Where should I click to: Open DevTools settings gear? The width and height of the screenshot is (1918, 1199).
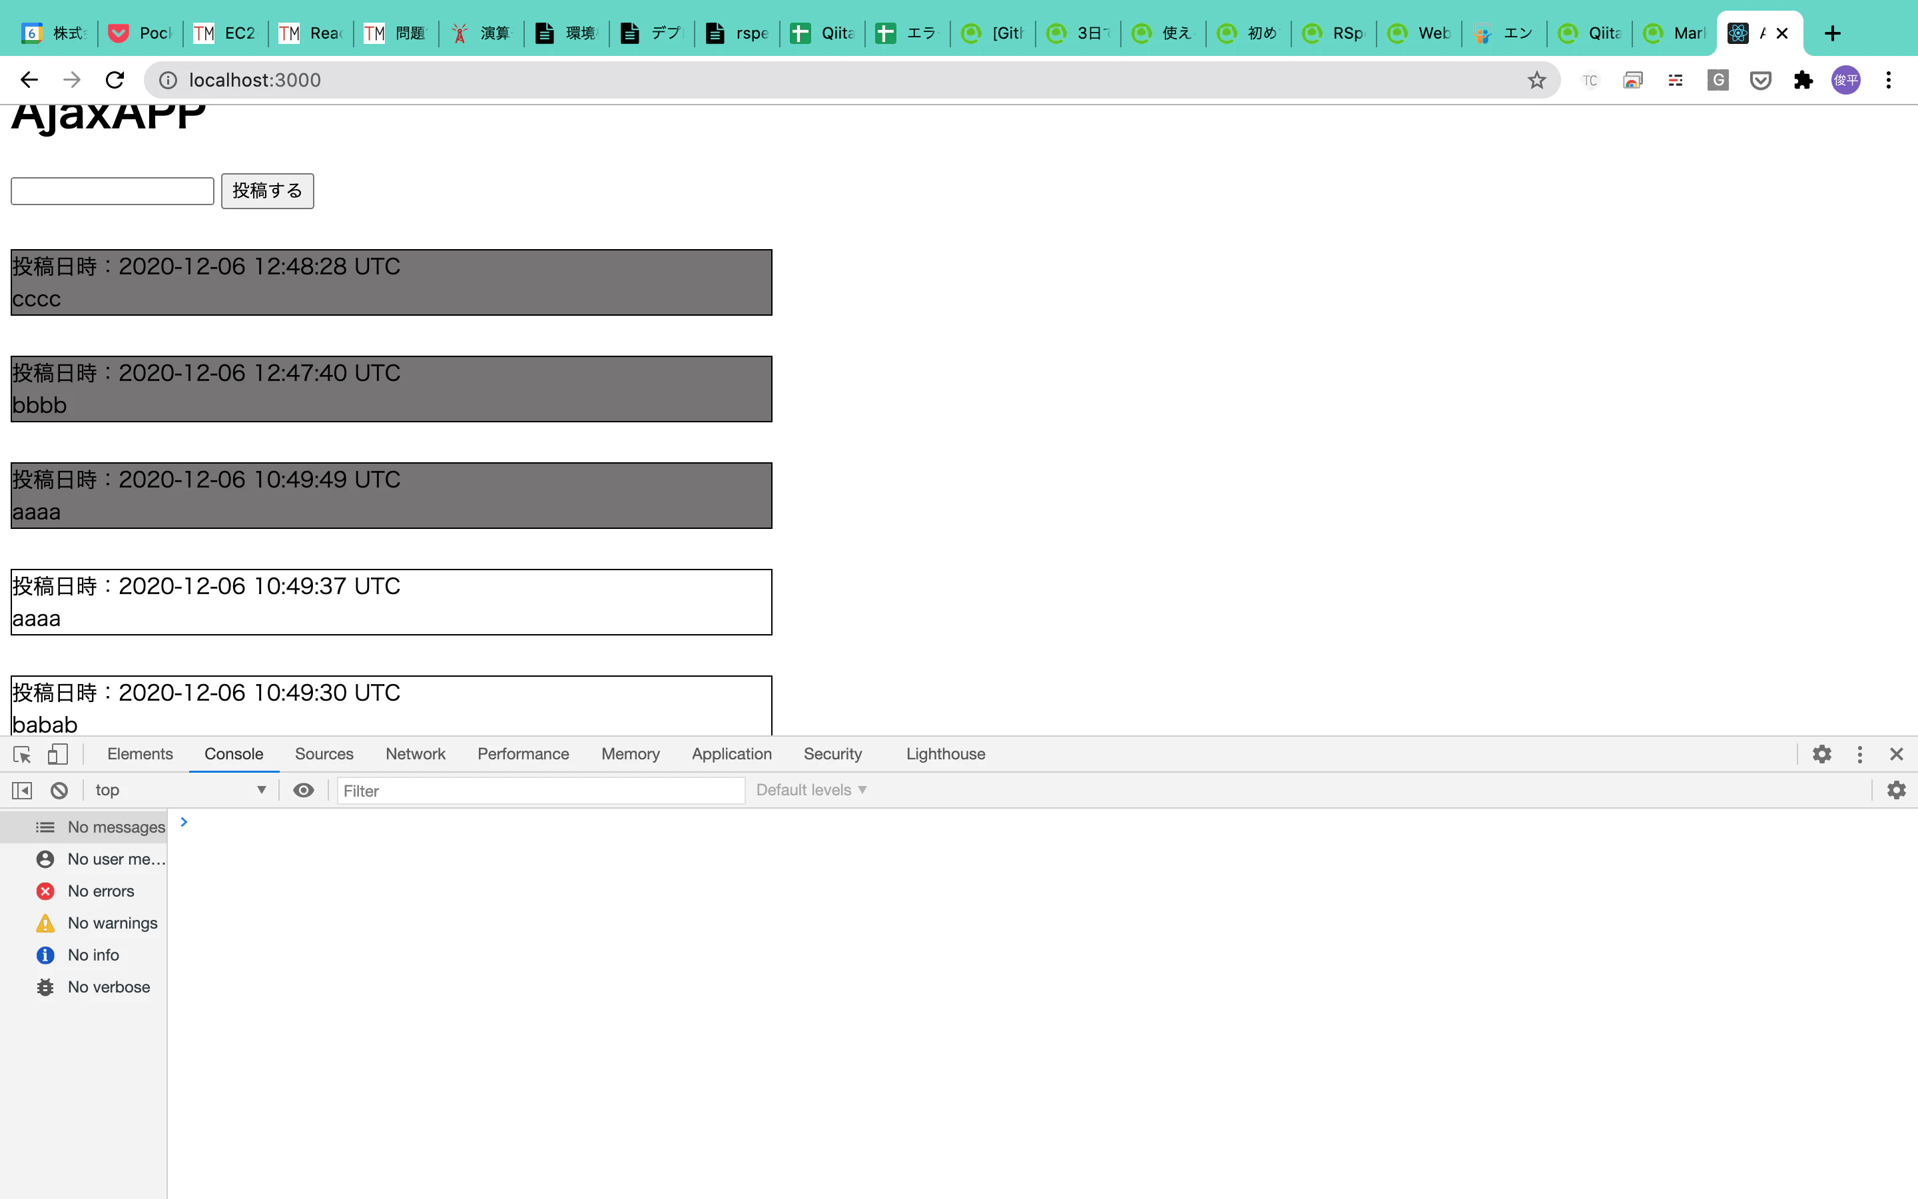(1822, 754)
